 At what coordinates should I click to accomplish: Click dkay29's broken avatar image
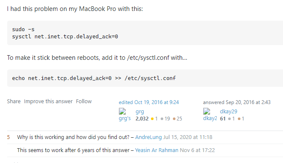pyautogui.click(x=210, y=115)
